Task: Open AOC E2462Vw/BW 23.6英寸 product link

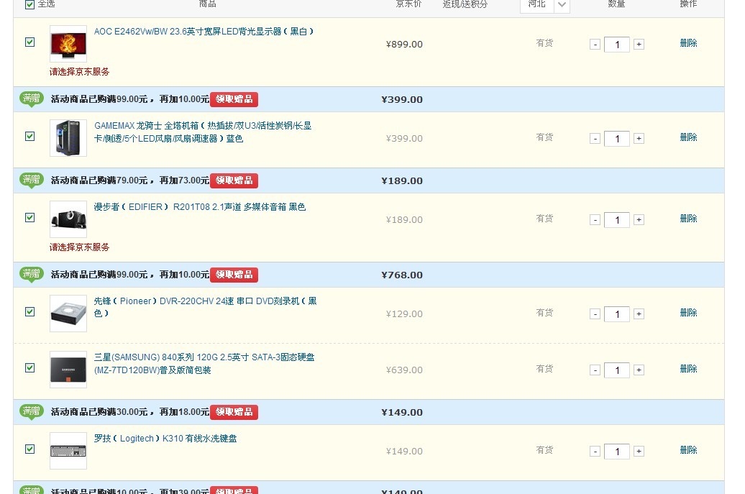Action: (204, 32)
